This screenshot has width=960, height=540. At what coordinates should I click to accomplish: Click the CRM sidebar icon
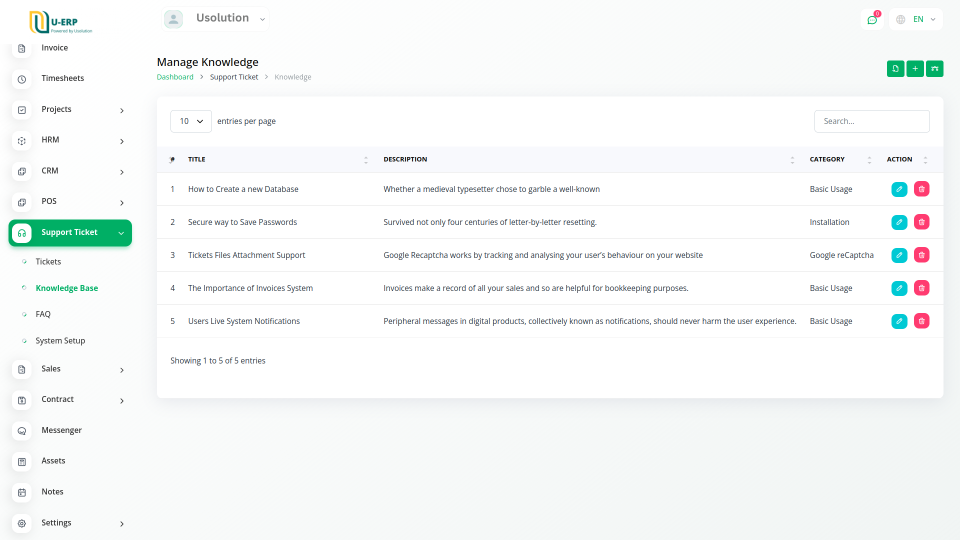click(x=21, y=171)
